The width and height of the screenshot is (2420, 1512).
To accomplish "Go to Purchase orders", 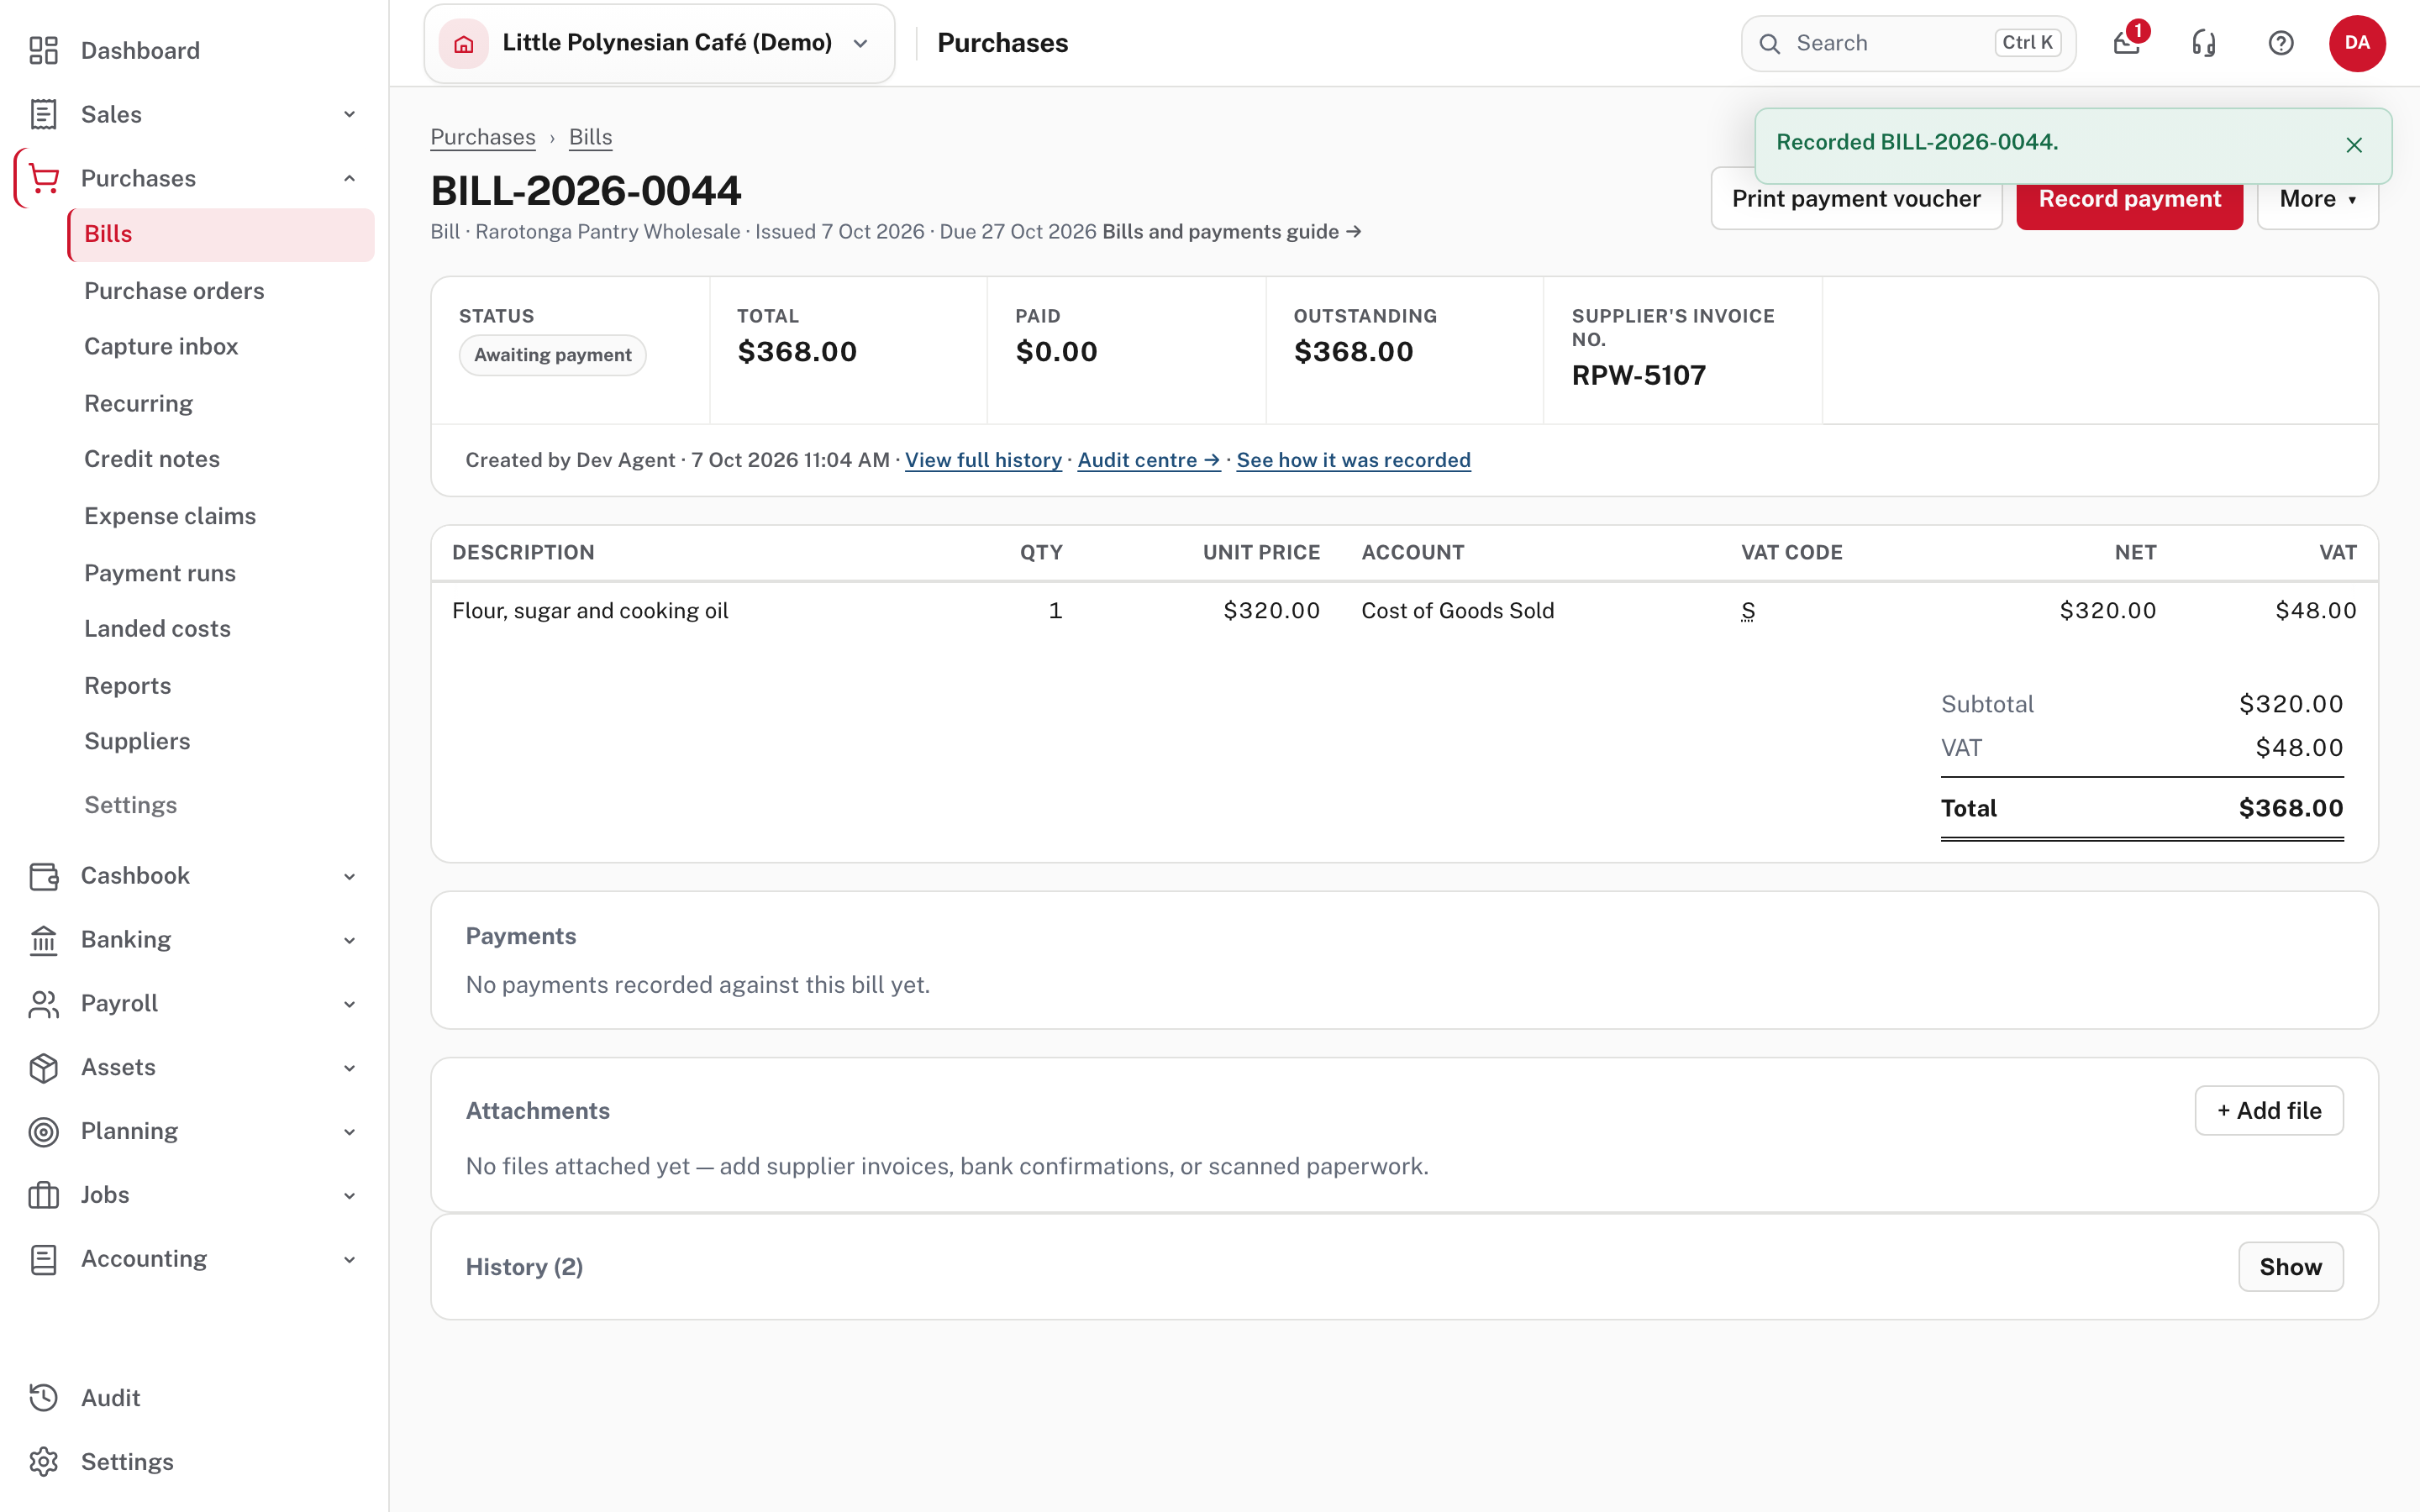I will point(174,291).
